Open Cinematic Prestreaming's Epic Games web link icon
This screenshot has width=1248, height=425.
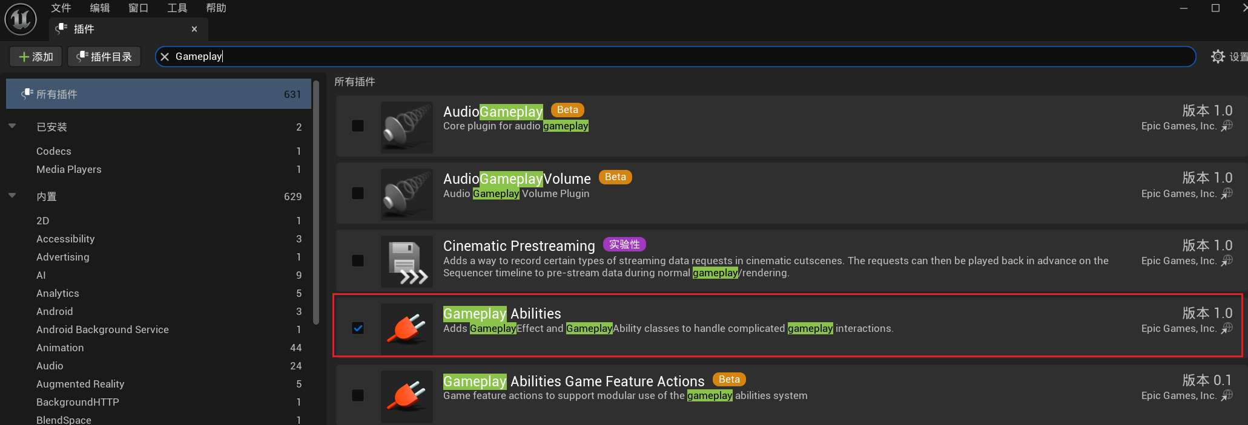point(1227,261)
